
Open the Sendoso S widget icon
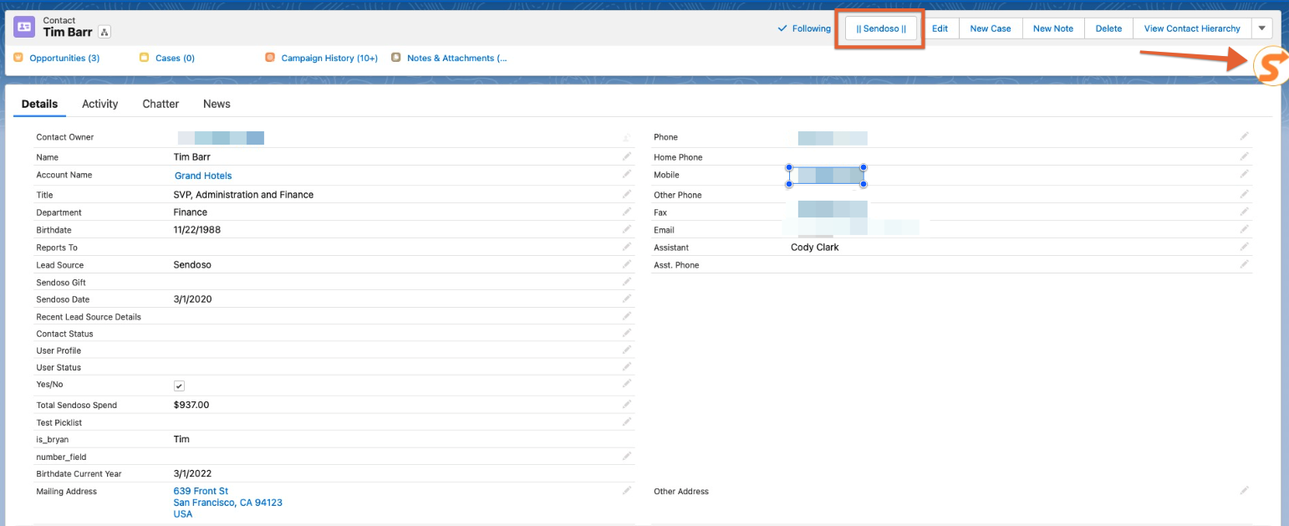click(x=1270, y=65)
